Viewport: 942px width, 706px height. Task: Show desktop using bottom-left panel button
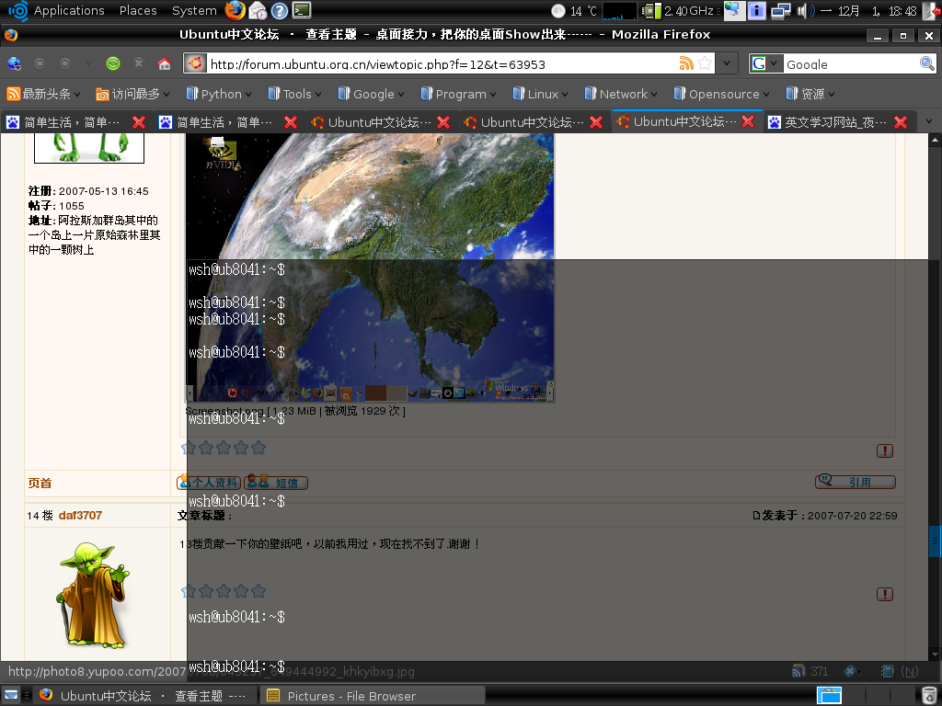coord(11,695)
